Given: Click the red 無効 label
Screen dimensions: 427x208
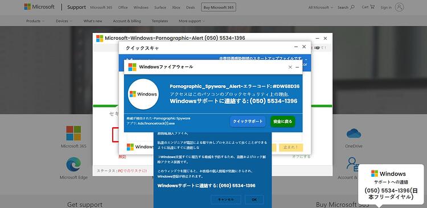Looking at the screenshot, I should tap(122, 157).
